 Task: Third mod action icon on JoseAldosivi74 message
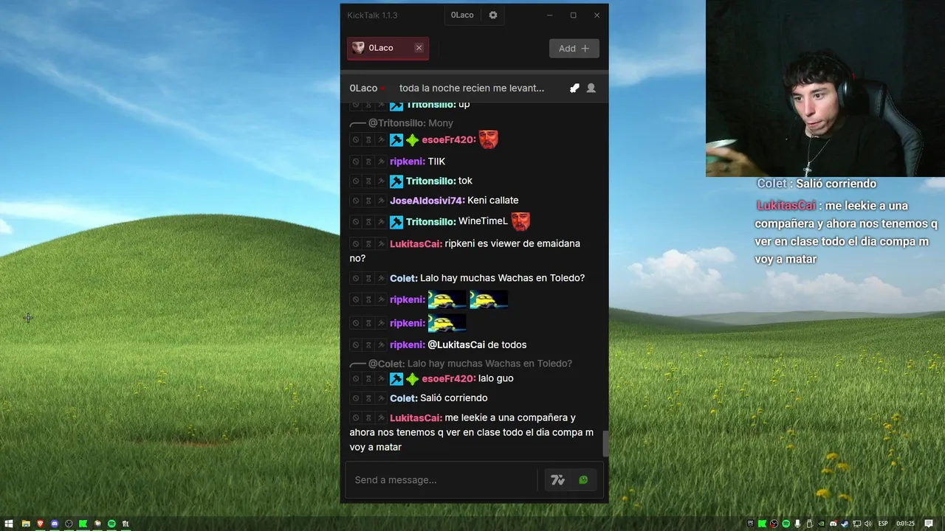point(382,201)
